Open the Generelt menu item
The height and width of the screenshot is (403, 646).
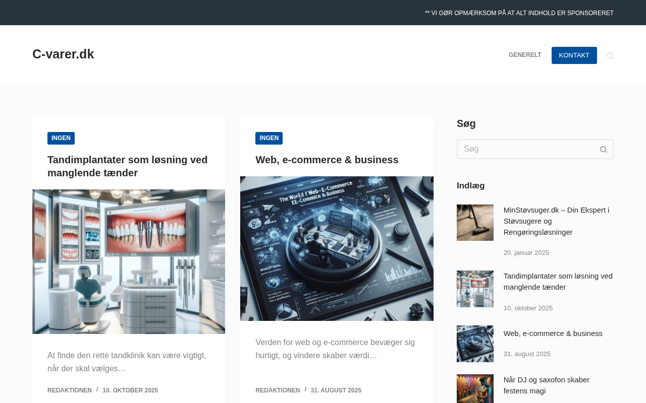tap(524, 55)
